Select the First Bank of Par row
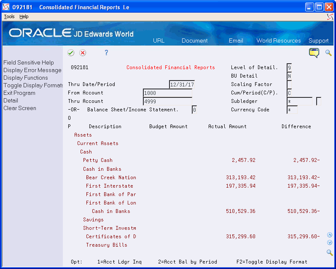336x269 pixels. pyautogui.click(x=194, y=194)
